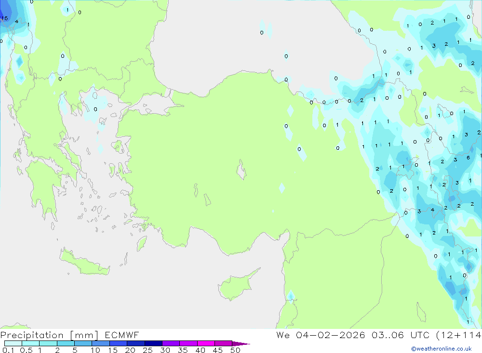Click the island of Crete on the map
The width and height of the screenshot is (482, 353).
pyautogui.click(x=84, y=262)
